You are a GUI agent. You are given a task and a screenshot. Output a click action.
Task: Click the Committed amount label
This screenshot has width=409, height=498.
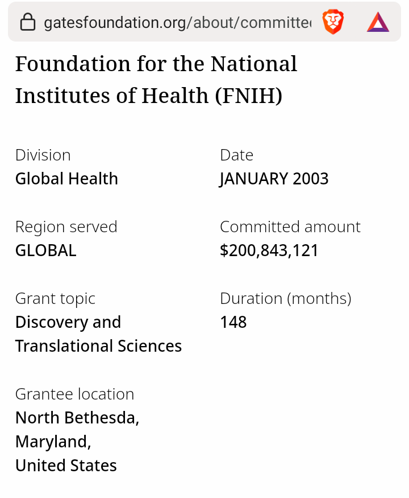pos(290,227)
